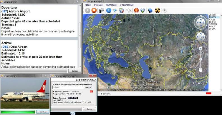Click the green progress bar in photo window
The width and height of the screenshot is (222, 115).
coord(18,112)
